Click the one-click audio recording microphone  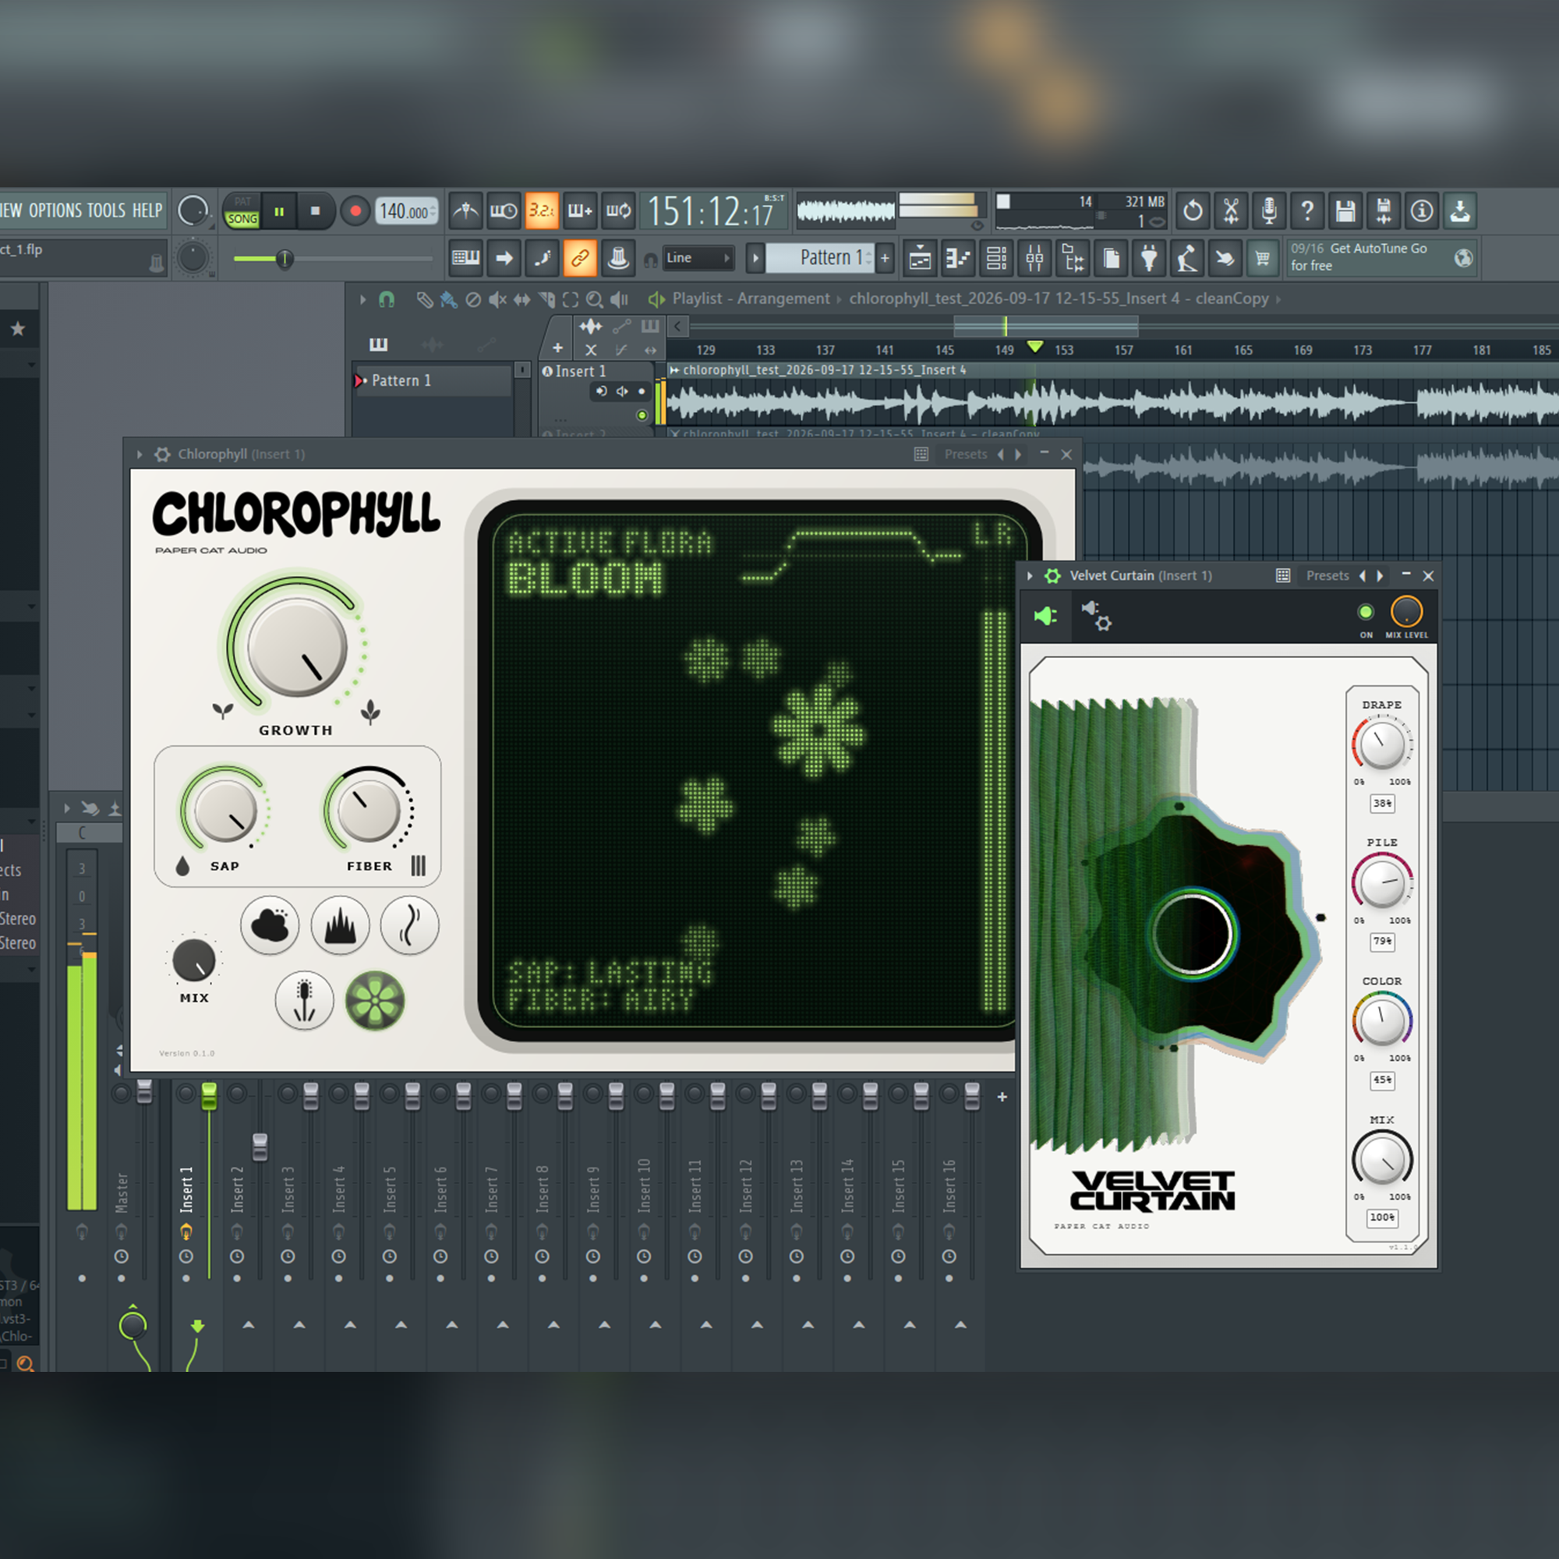[x=1268, y=211]
